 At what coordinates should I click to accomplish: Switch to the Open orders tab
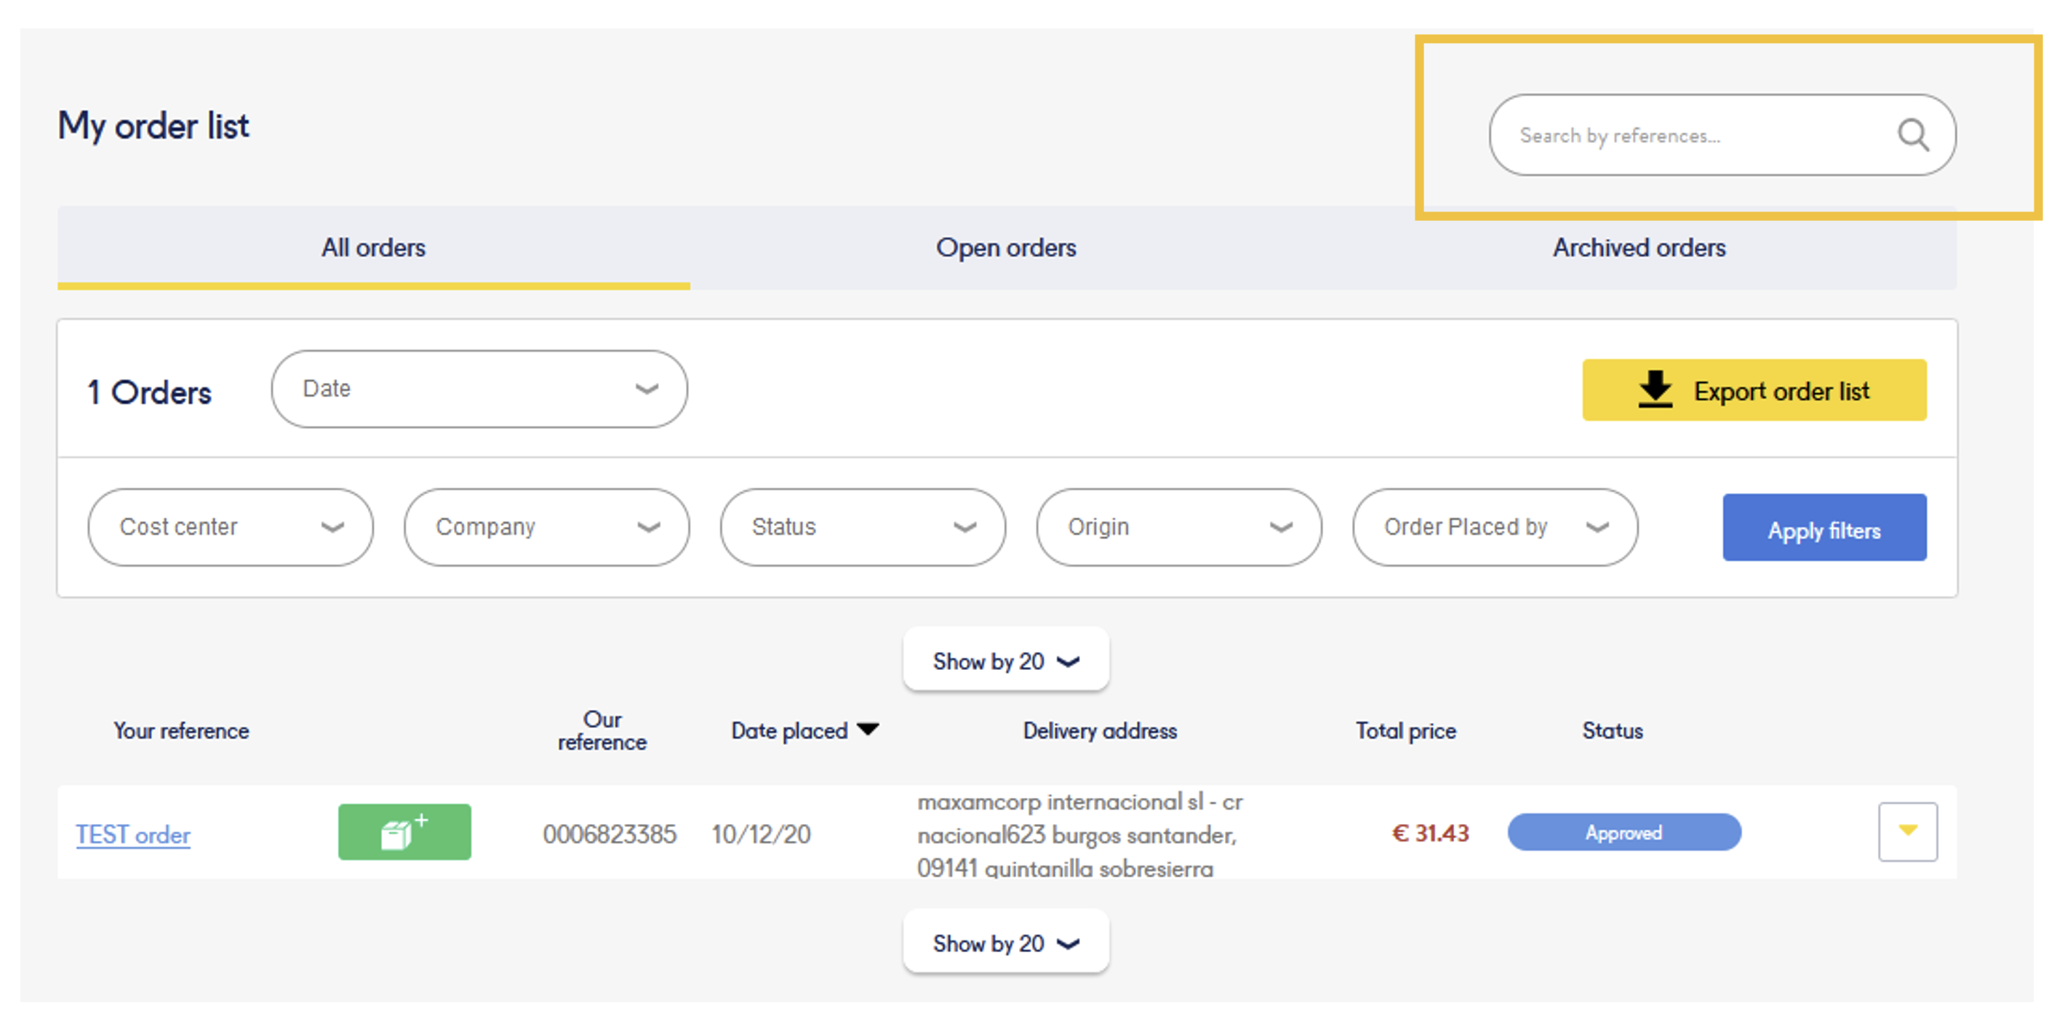coord(1004,247)
